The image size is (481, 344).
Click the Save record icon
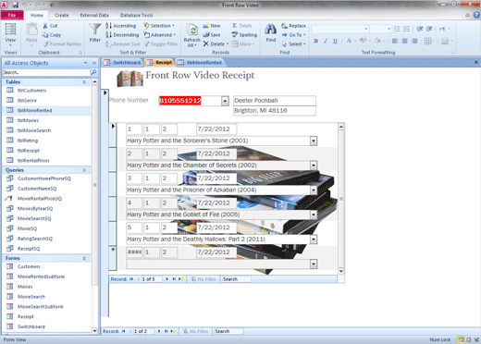[x=206, y=35]
